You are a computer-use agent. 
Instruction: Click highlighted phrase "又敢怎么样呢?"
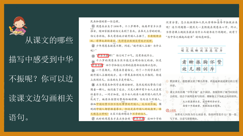(100, 114)
